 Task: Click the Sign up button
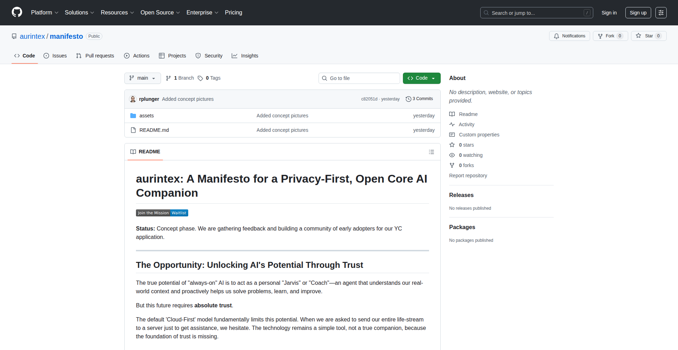click(638, 13)
